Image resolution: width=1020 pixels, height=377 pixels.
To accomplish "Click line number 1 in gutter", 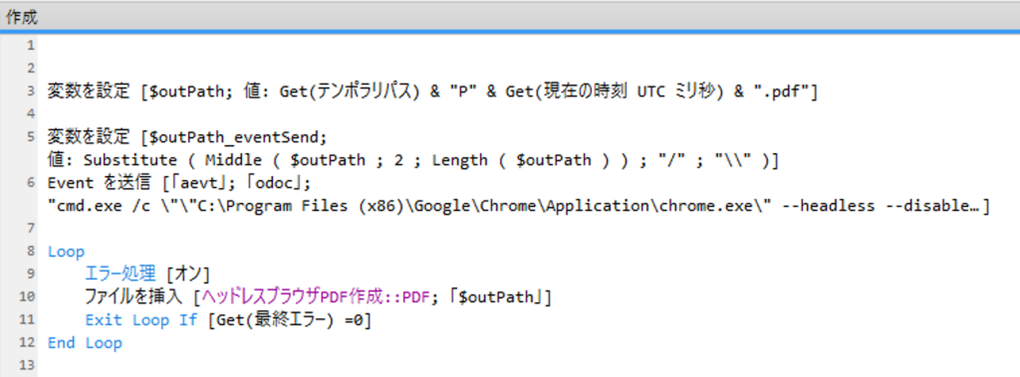I will [x=30, y=46].
